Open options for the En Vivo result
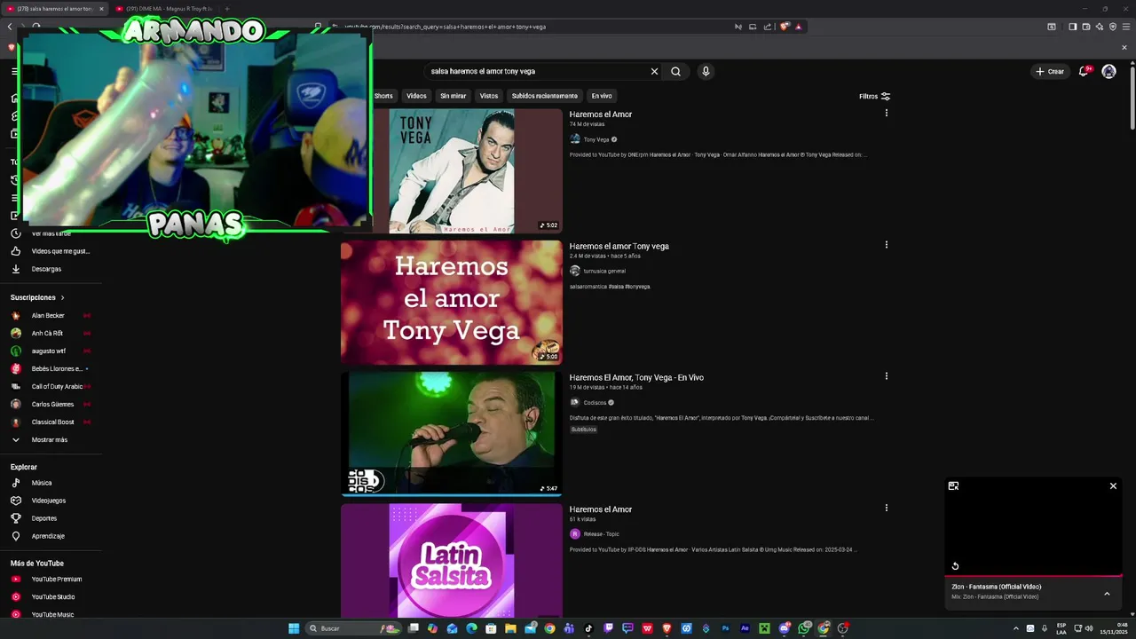 [886, 375]
